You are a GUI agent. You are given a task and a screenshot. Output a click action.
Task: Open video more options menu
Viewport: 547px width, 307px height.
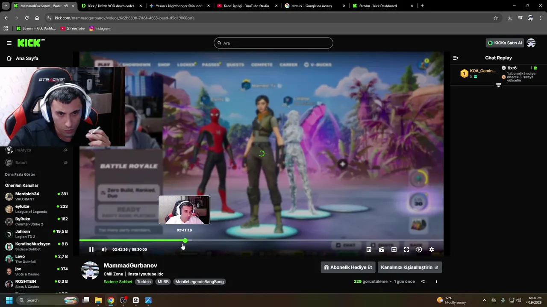coord(436,281)
